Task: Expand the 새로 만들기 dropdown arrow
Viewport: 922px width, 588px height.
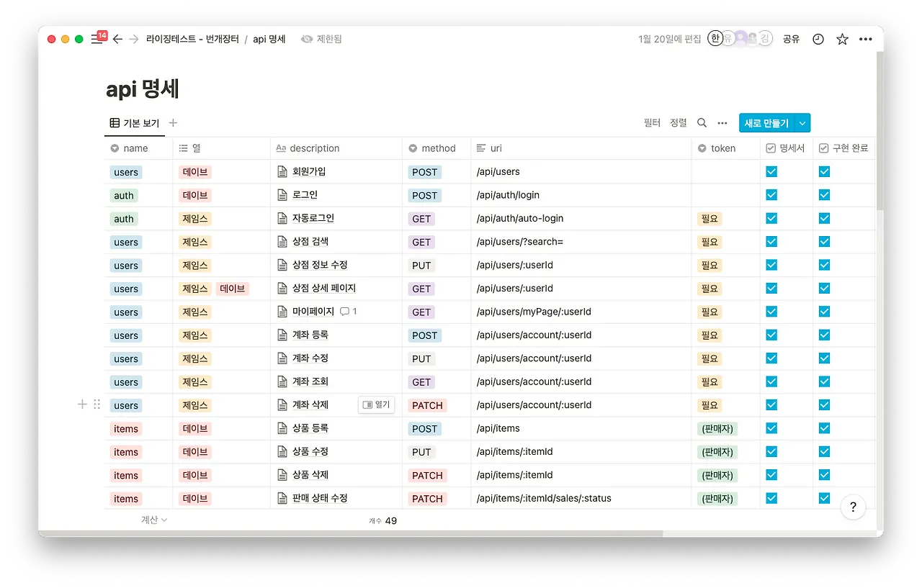Action: [802, 123]
